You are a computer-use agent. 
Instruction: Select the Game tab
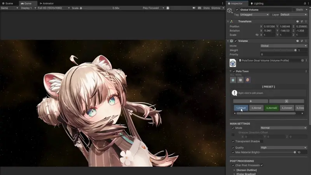pyautogui.click(x=26, y=3)
